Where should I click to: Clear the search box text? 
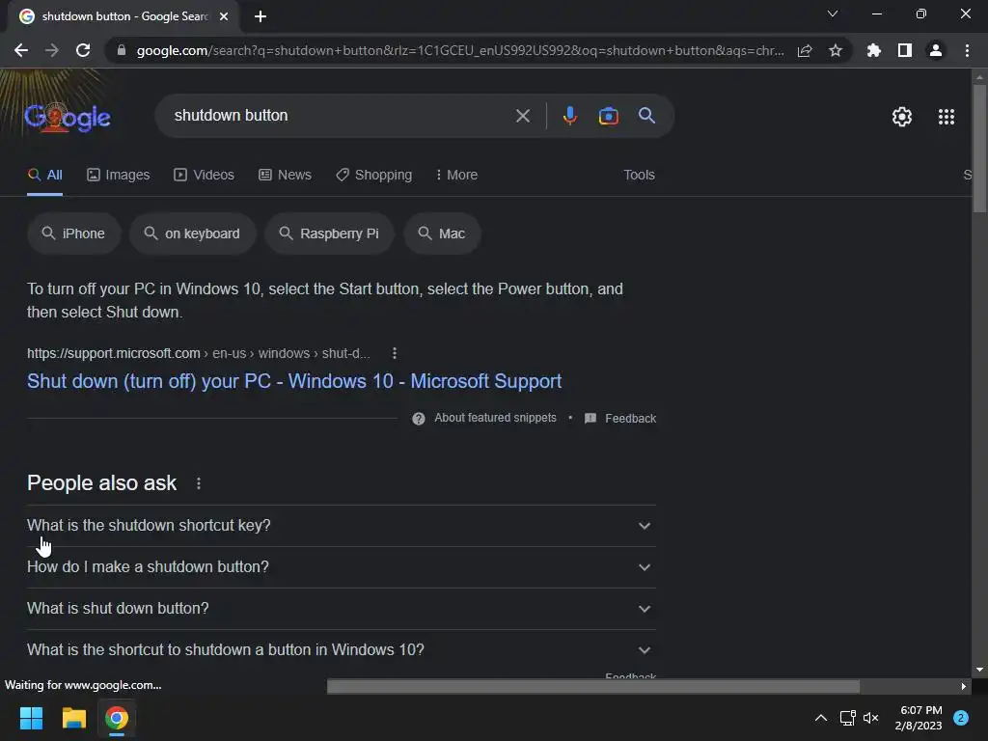[x=522, y=116]
